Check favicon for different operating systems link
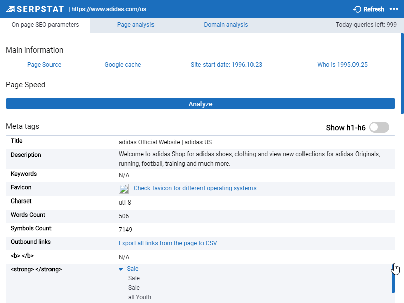This screenshot has height=303, width=404. pos(195,188)
